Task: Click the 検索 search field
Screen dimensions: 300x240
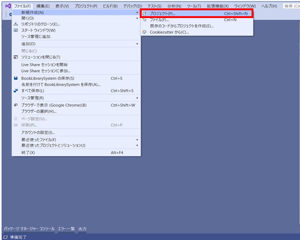Action: (x=291, y=5)
